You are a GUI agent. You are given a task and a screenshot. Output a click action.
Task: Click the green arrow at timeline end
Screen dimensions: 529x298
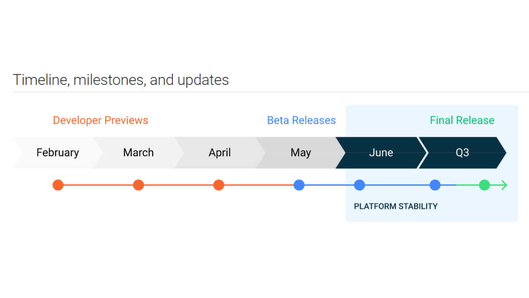(x=503, y=185)
